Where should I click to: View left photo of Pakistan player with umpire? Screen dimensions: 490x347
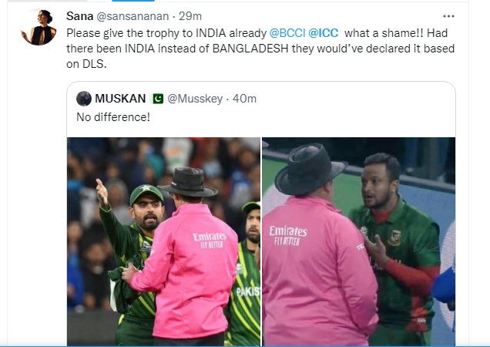164,241
